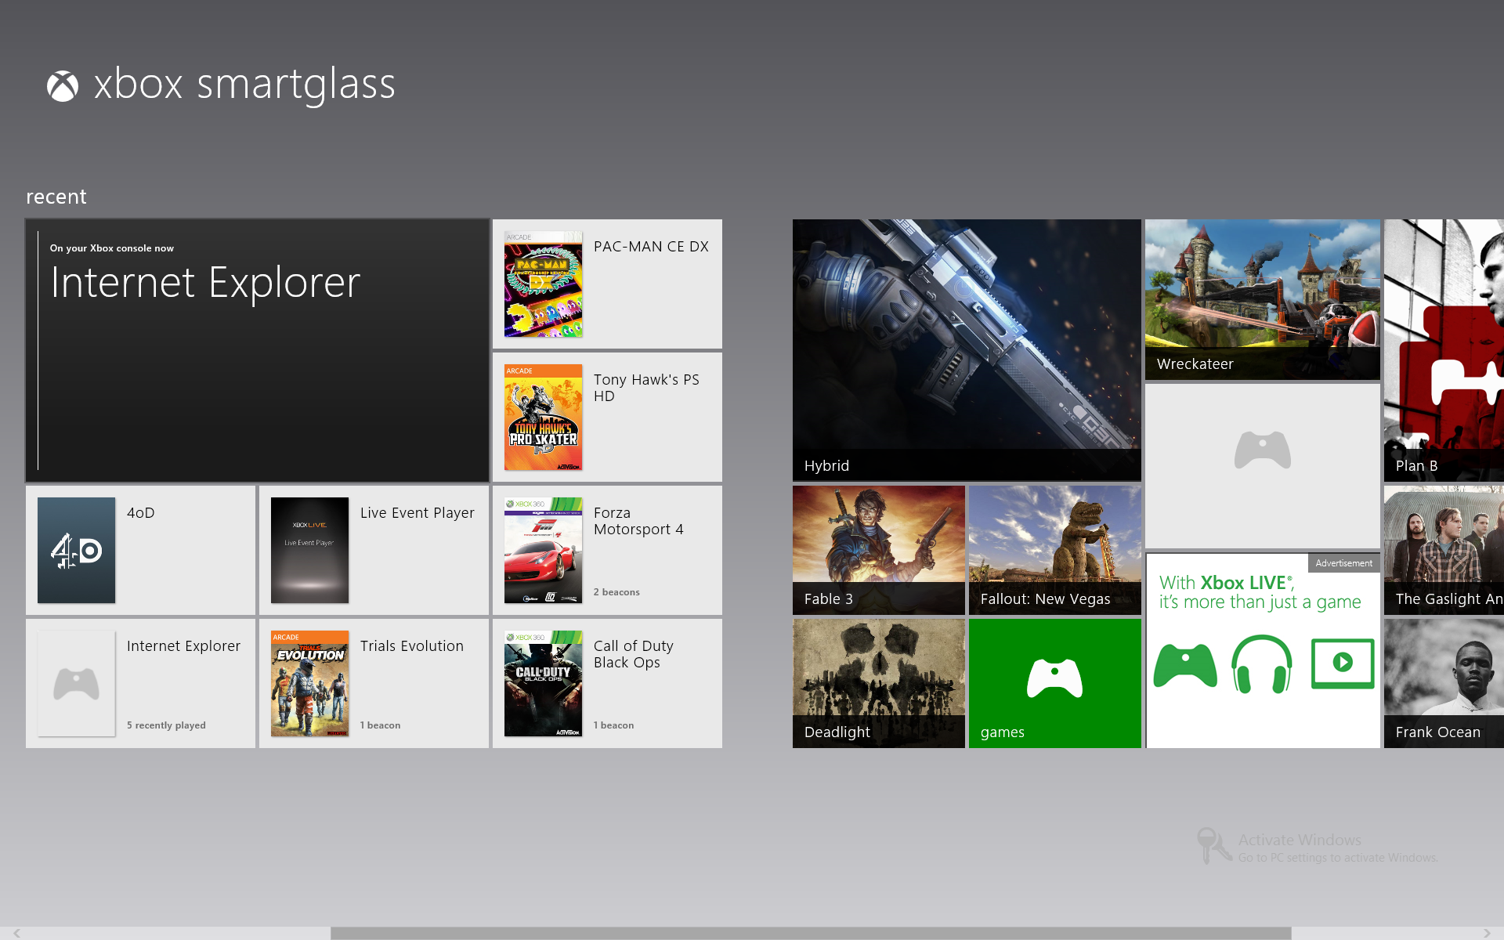The height and width of the screenshot is (940, 1504).
Task: View Call of Duty 1 beacon label
Action: [x=613, y=725]
